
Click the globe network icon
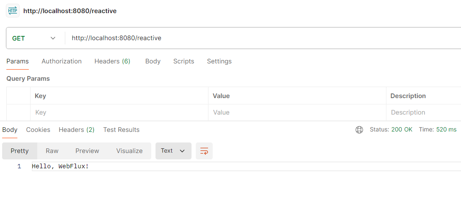click(x=359, y=130)
